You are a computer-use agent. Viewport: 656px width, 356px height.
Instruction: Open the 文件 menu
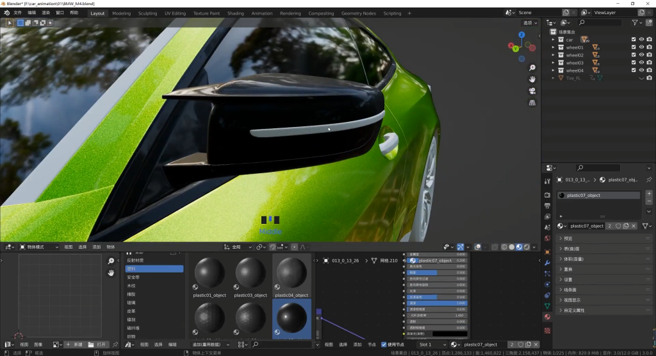point(17,13)
